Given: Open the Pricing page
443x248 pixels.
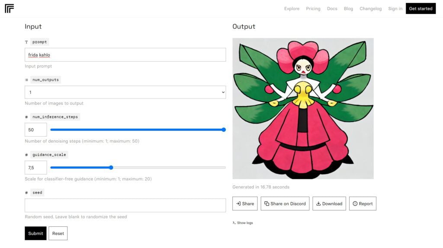Looking at the screenshot, I should point(313,9).
